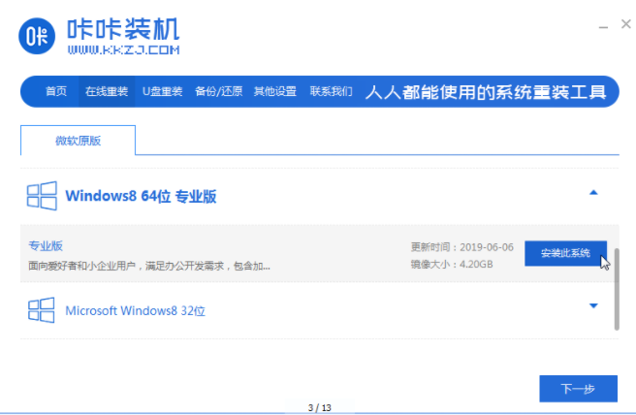Open the 备份/还原 menu item
This screenshot has width=636, height=415.
pos(219,91)
